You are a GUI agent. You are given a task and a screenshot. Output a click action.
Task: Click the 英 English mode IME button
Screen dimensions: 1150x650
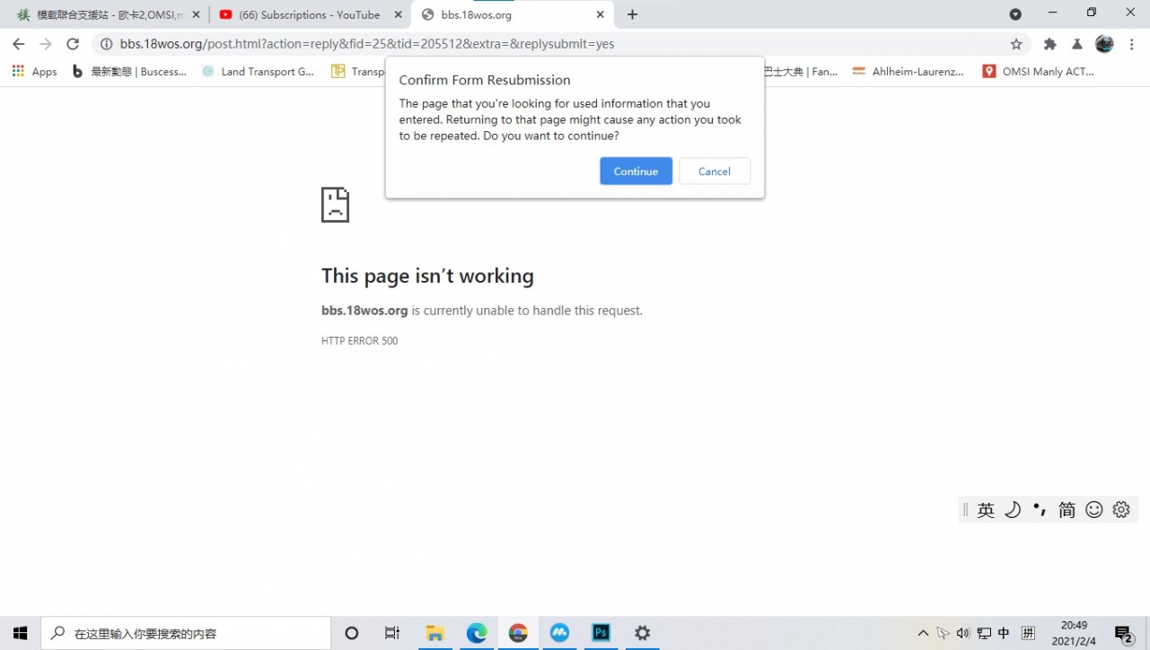coord(986,510)
